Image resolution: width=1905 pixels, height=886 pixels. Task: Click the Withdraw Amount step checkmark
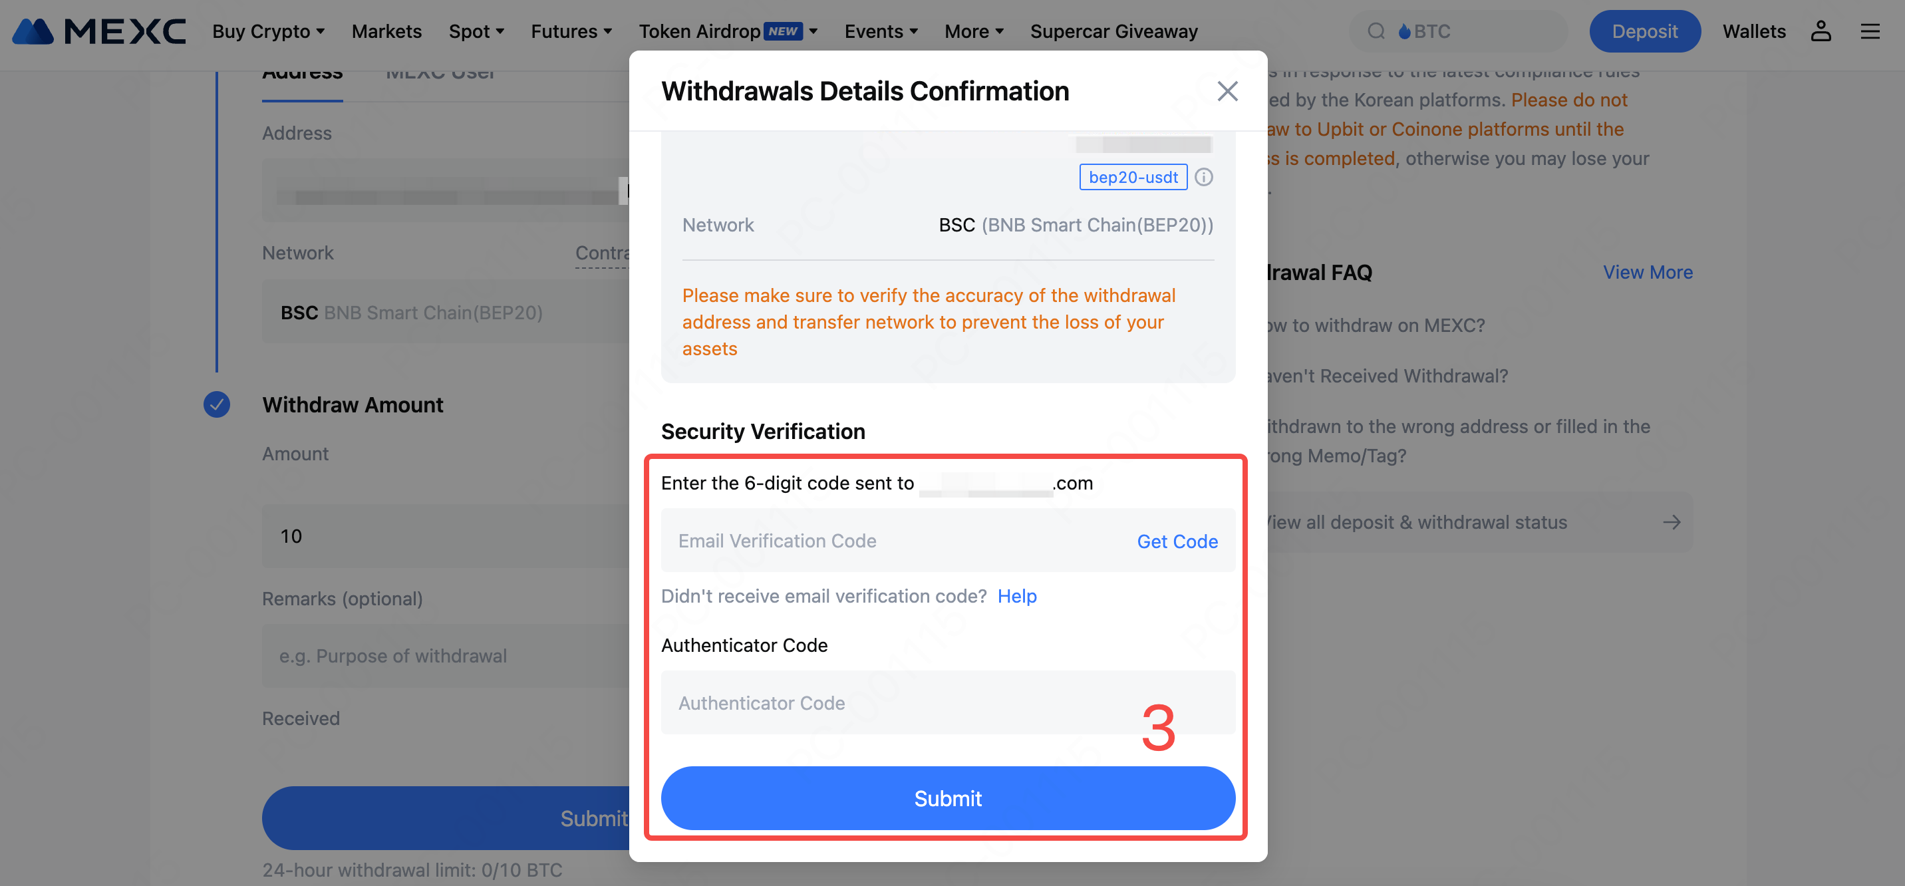coord(217,404)
